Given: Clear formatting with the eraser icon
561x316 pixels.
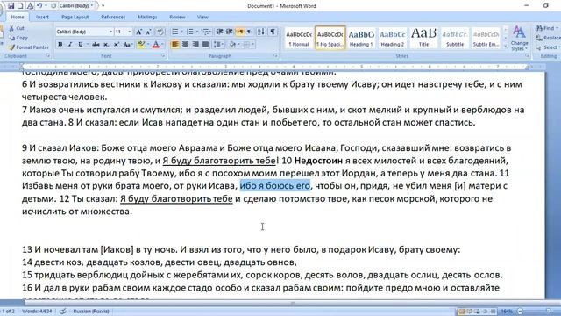Looking at the screenshot, I should coord(160,32).
